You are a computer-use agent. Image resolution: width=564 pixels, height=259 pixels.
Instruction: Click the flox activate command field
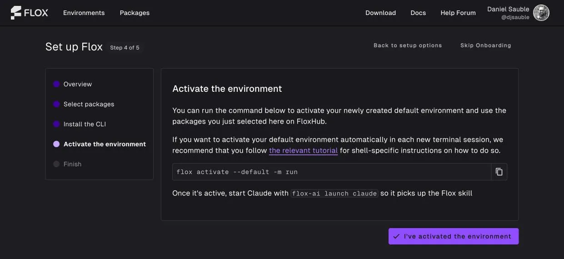click(x=332, y=172)
